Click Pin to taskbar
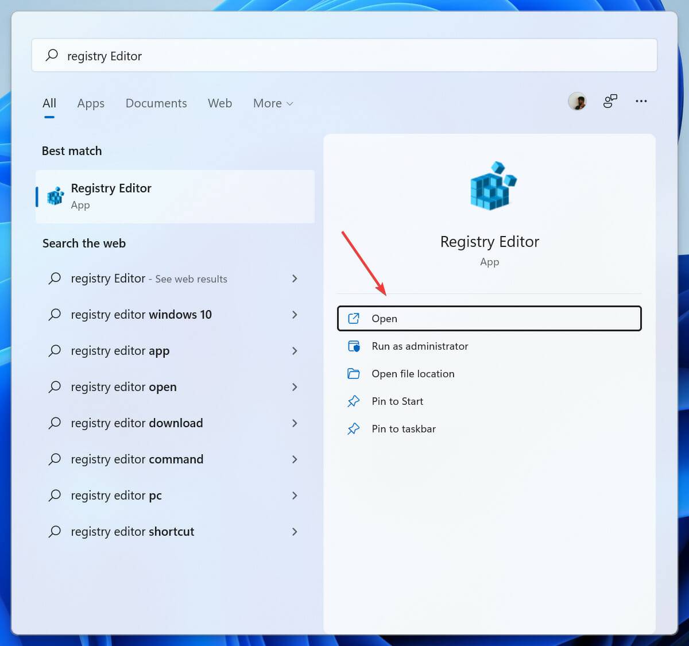Screen dimensions: 689x646 click(489, 429)
